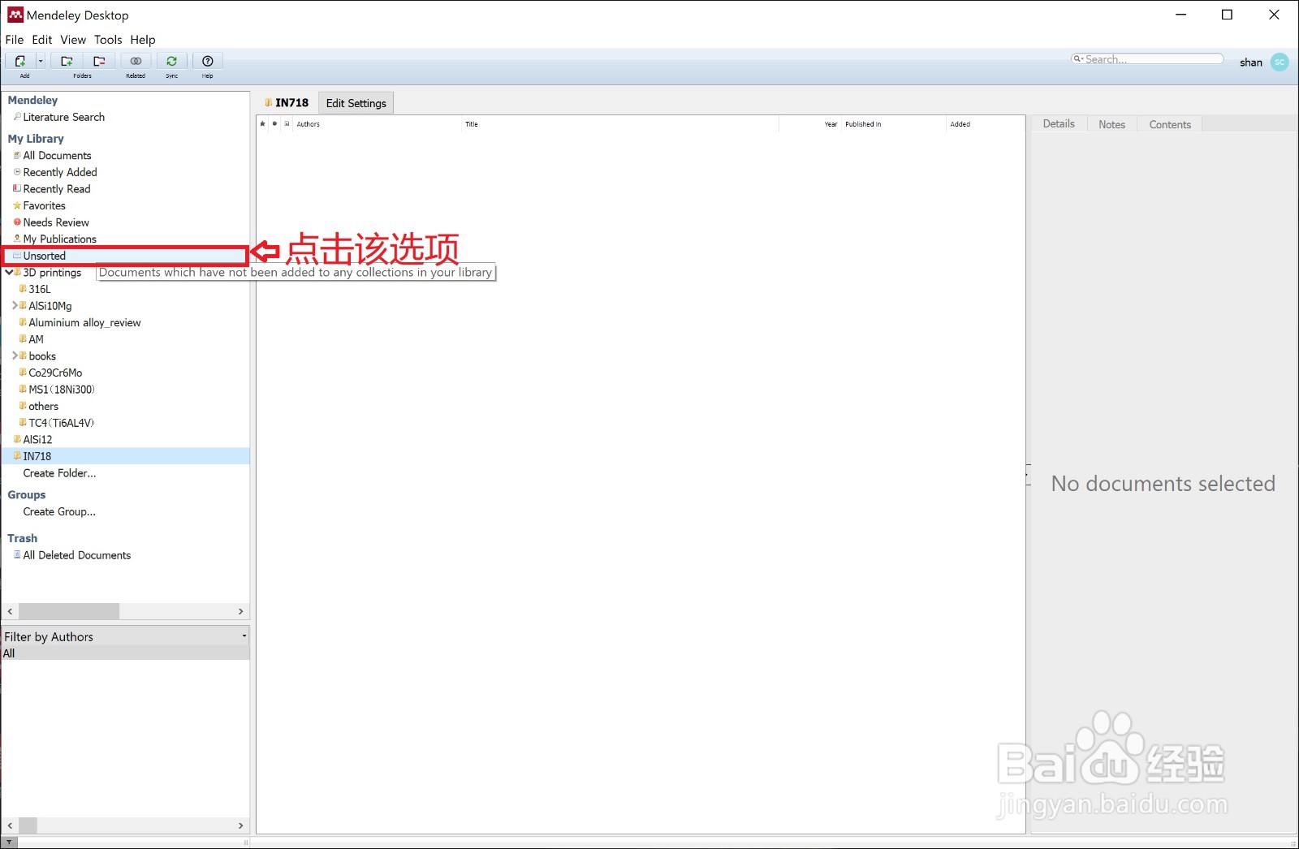Collapse the 3D printings folder

(9, 273)
